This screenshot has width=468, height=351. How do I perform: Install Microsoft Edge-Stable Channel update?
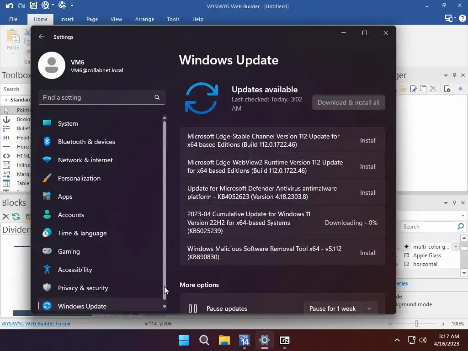click(x=368, y=140)
